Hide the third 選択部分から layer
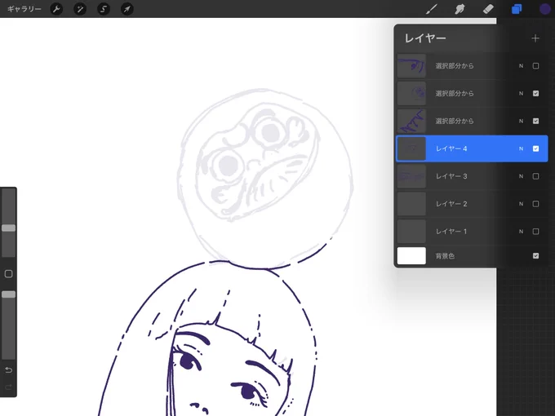Viewport: 555px width, 416px height. tap(535, 121)
